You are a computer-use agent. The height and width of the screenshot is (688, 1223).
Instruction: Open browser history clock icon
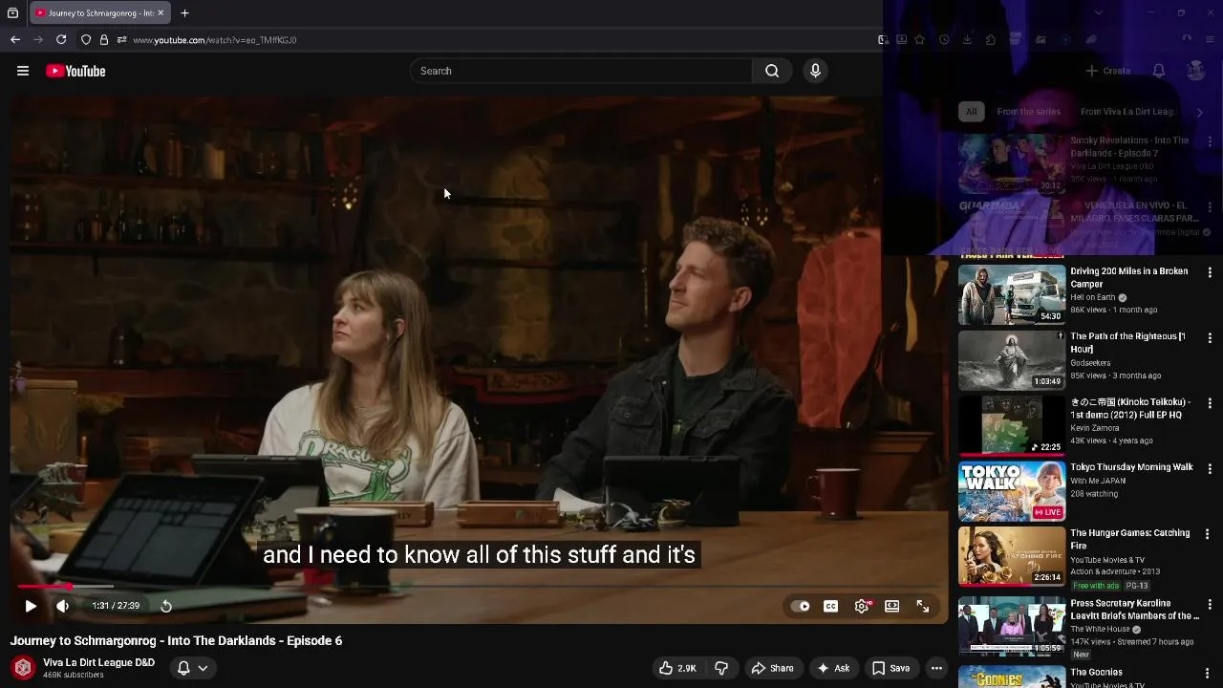[x=944, y=39]
